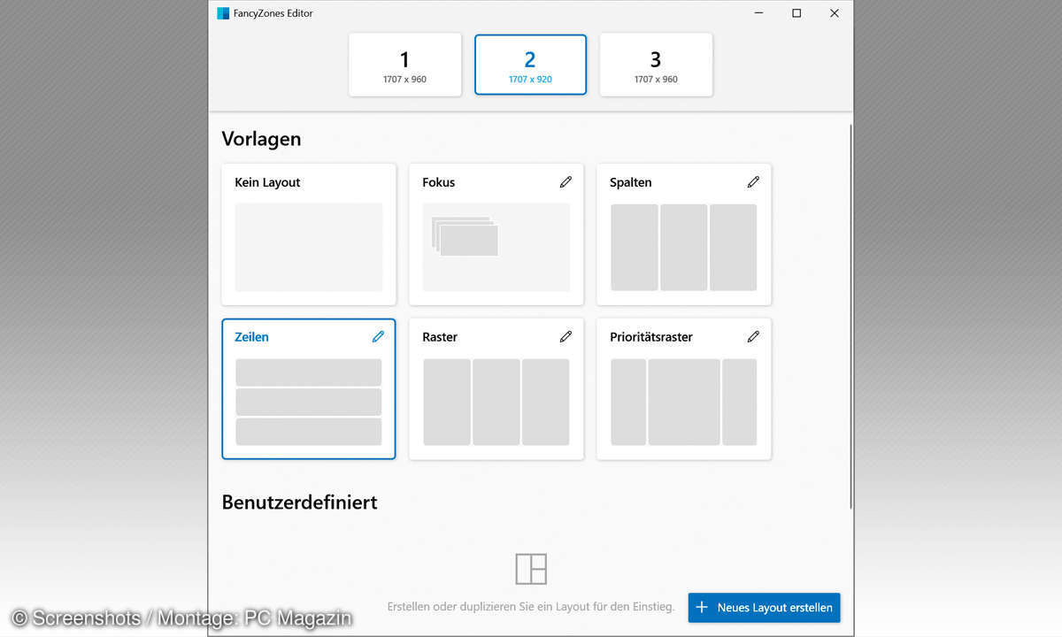Image resolution: width=1062 pixels, height=637 pixels.
Task: Click the 'Erstellen oder duplizieren Sie ein Layout' hint
Action: [x=531, y=607]
